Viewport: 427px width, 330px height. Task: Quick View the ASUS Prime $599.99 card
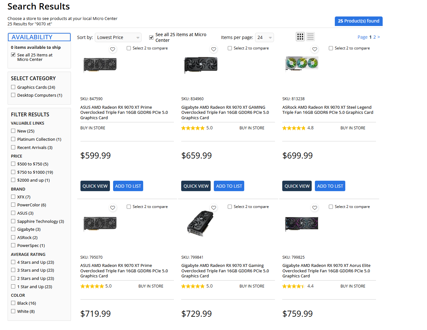[95, 186]
